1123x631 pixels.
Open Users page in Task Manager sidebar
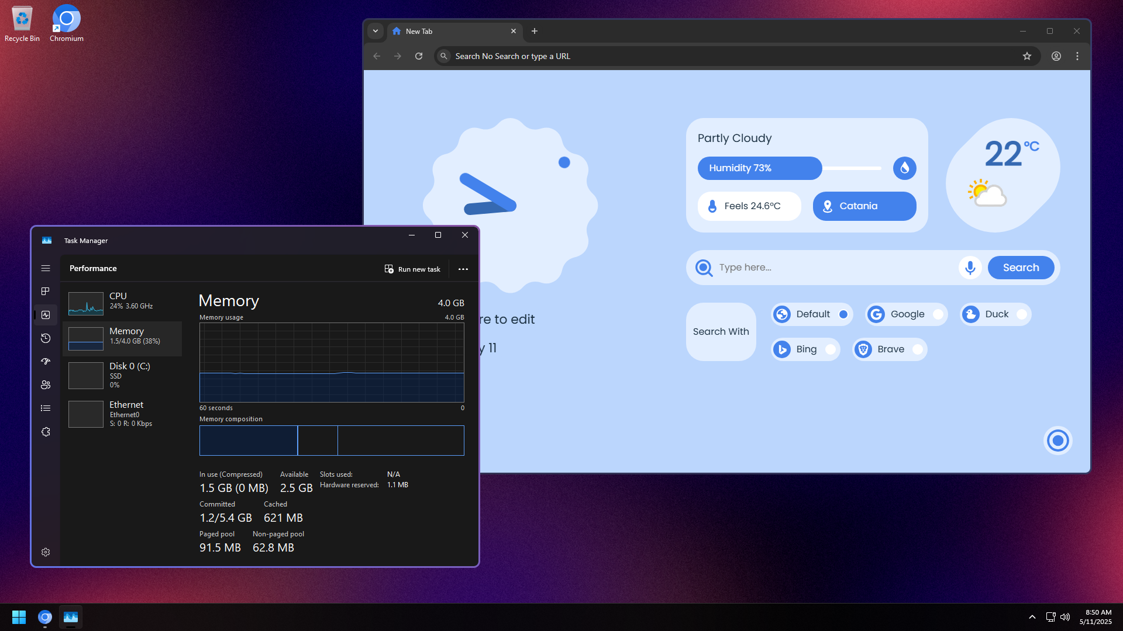pyautogui.click(x=46, y=385)
